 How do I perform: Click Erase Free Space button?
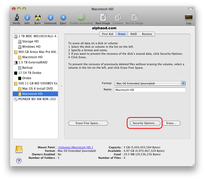[x=88, y=123]
